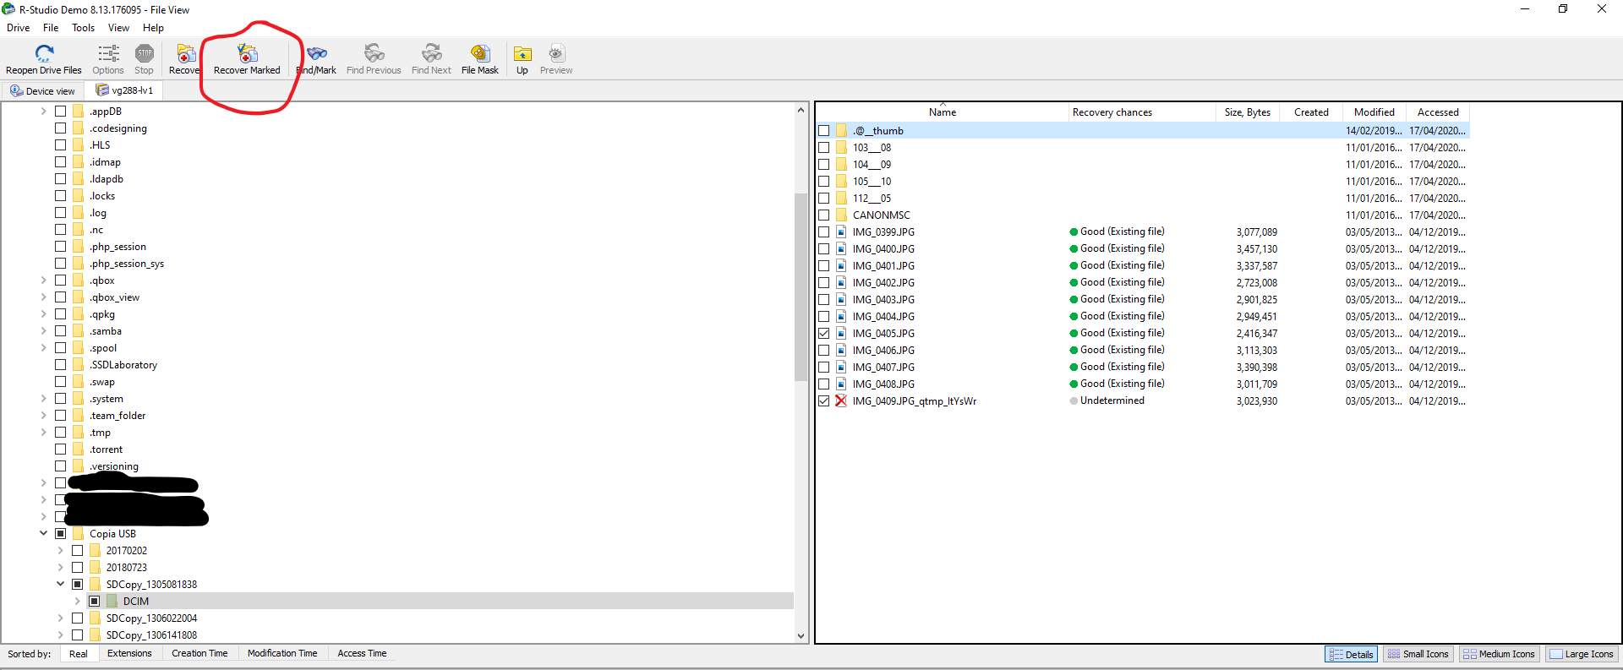This screenshot has height=670, width=1623.
Task: Expand the DCIM folder node
Action: point(77,602)
